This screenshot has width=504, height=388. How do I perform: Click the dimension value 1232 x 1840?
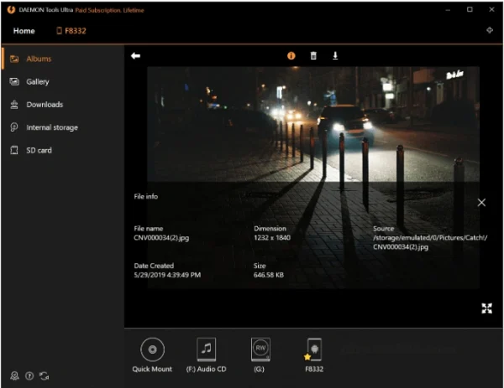click(272, 238)
